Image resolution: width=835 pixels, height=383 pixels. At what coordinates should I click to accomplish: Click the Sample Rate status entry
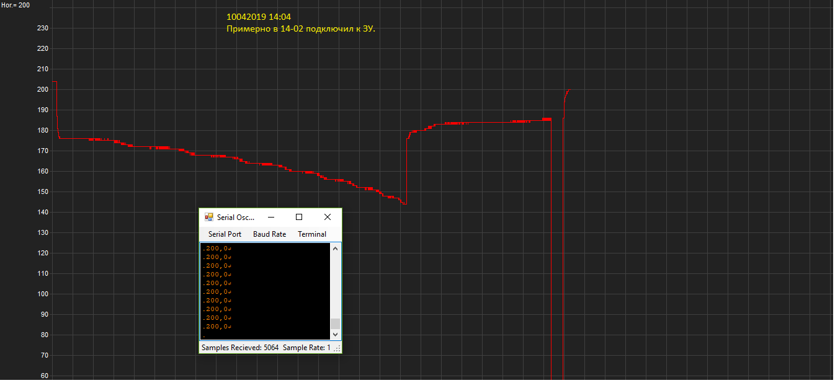tap(306, 348)
